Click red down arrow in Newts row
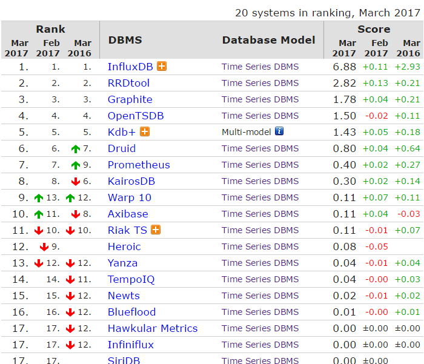424x364 pixels. coord(70,296)
